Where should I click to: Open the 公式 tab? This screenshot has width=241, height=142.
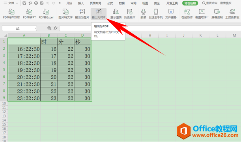pyautogui.click(x=110, y=3)
